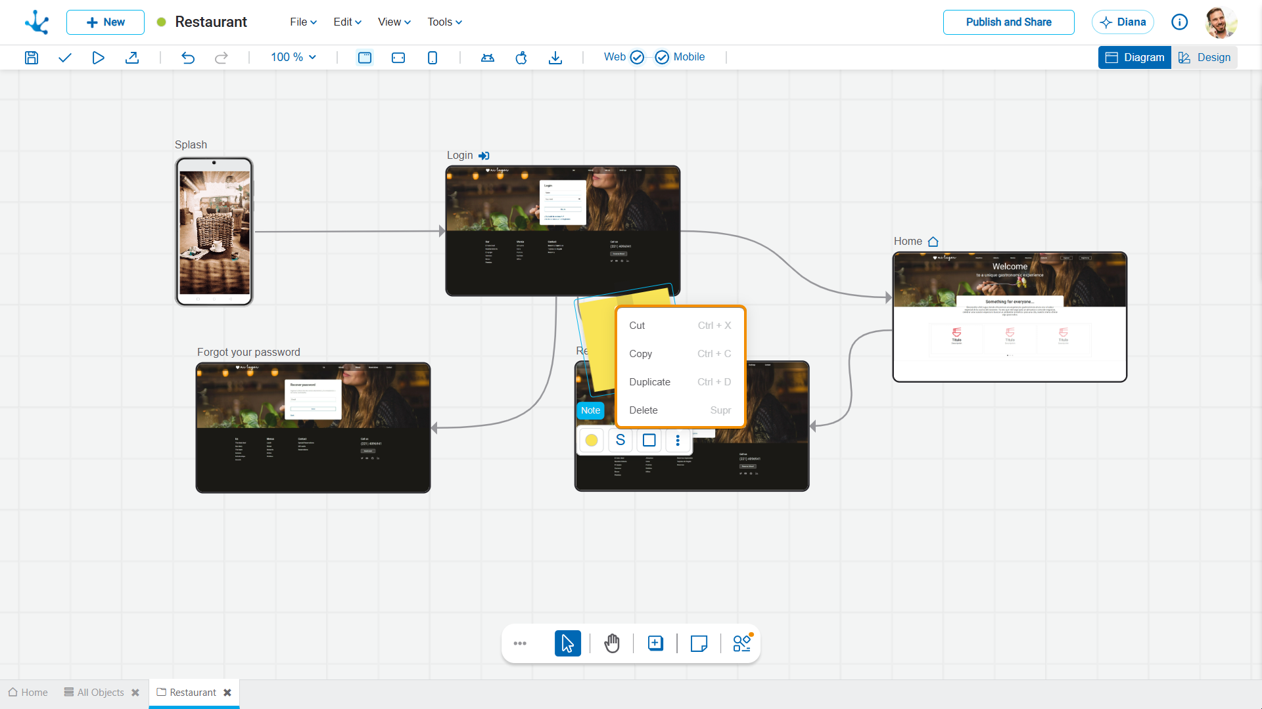This screenshot has height=709, width=1262.
Task: Click the checkmark validate icon
Action: tap(64, 58)
